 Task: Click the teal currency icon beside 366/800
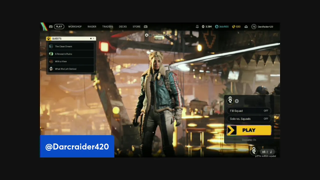(217, 26)
